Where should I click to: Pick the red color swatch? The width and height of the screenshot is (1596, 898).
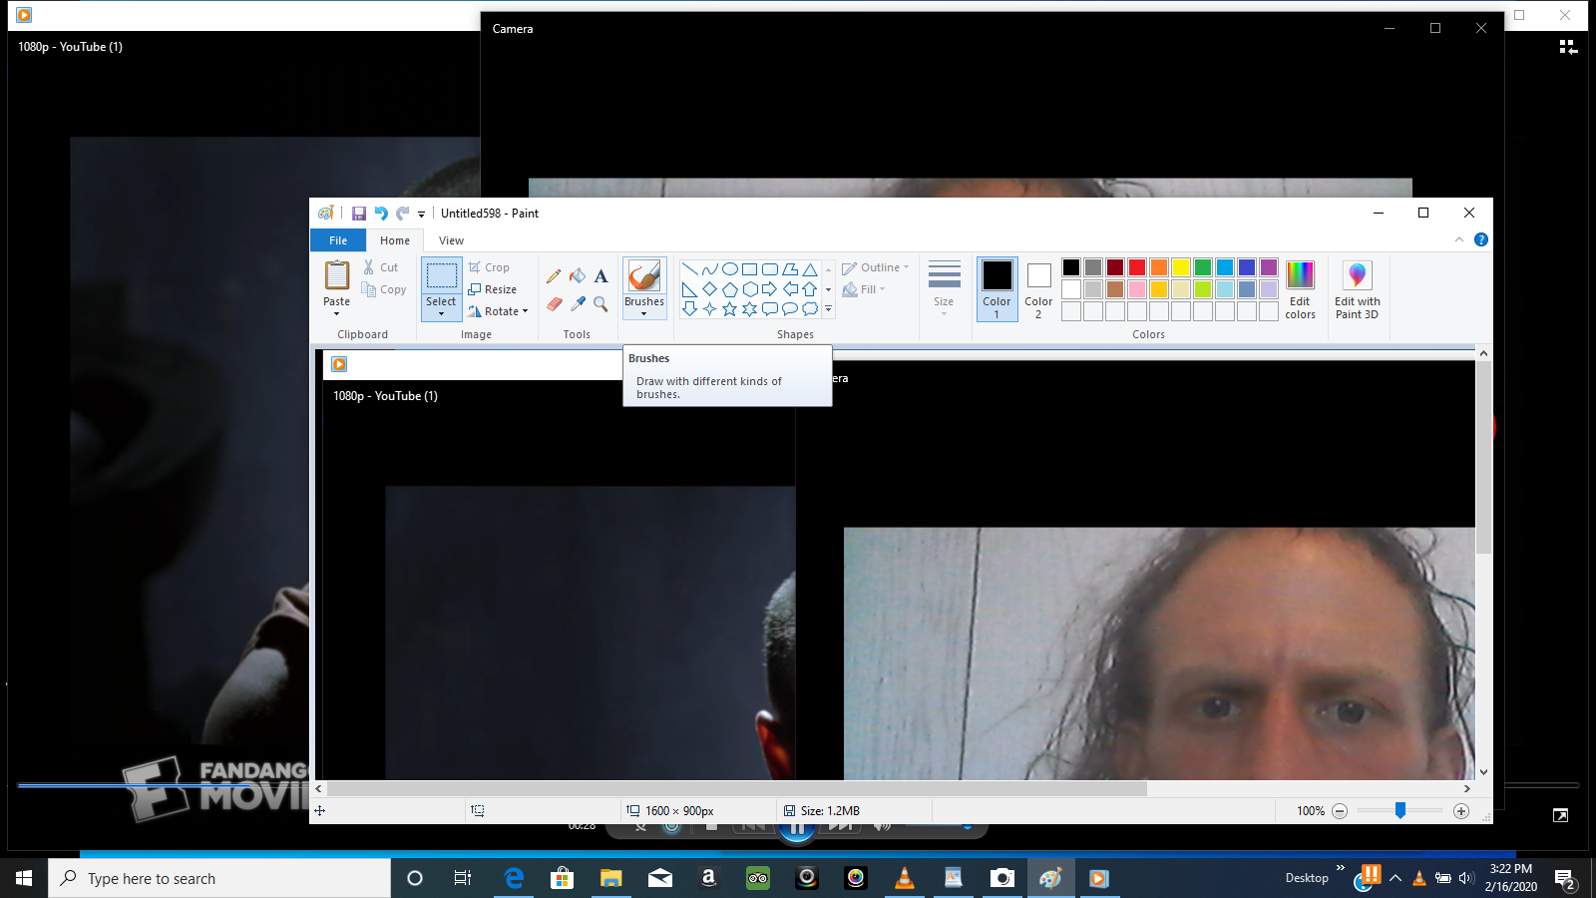(x=1137, y=267)
